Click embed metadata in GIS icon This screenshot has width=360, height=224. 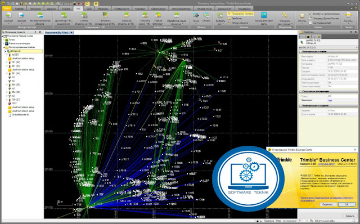tap(105, 15)
